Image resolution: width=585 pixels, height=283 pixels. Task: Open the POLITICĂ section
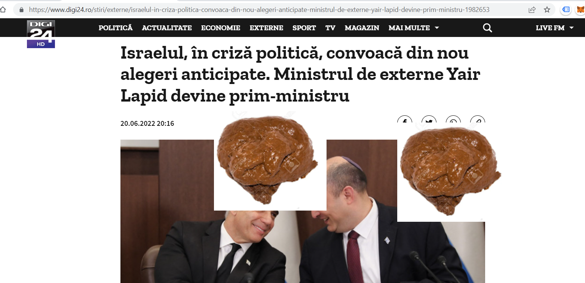point(116,28)
